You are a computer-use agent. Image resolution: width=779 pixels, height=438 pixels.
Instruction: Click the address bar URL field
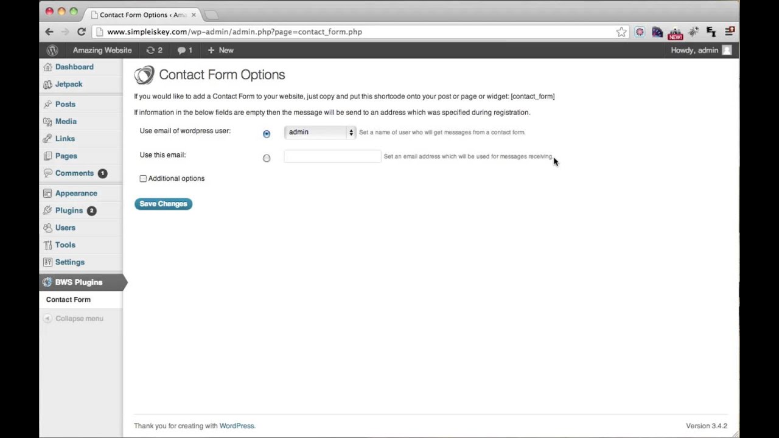coord(359,32)
